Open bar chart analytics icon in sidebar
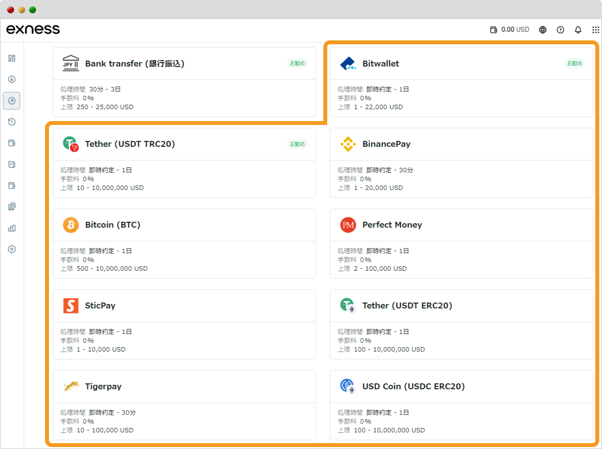The width and height of the screenshot is (602, 449). point(12,228)
